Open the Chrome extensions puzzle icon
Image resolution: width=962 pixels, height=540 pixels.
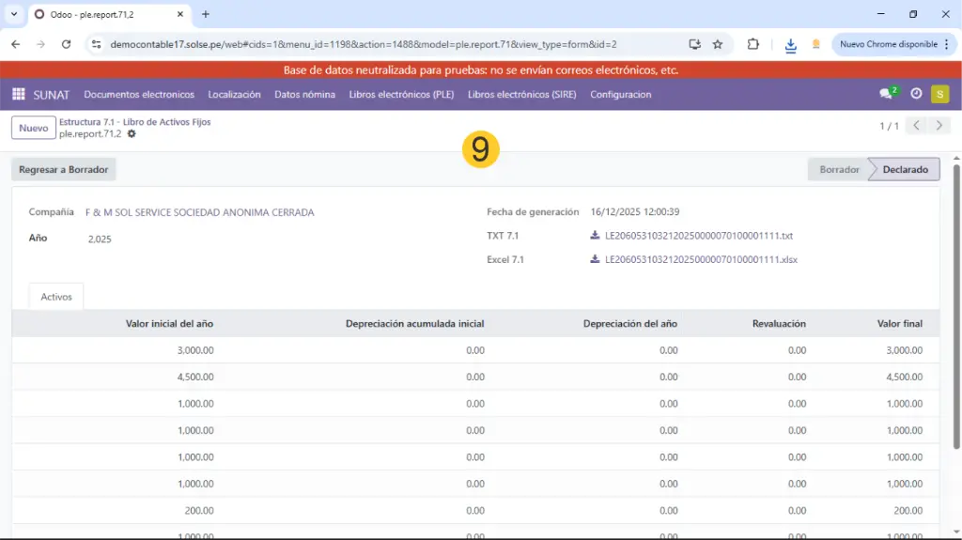753,44
